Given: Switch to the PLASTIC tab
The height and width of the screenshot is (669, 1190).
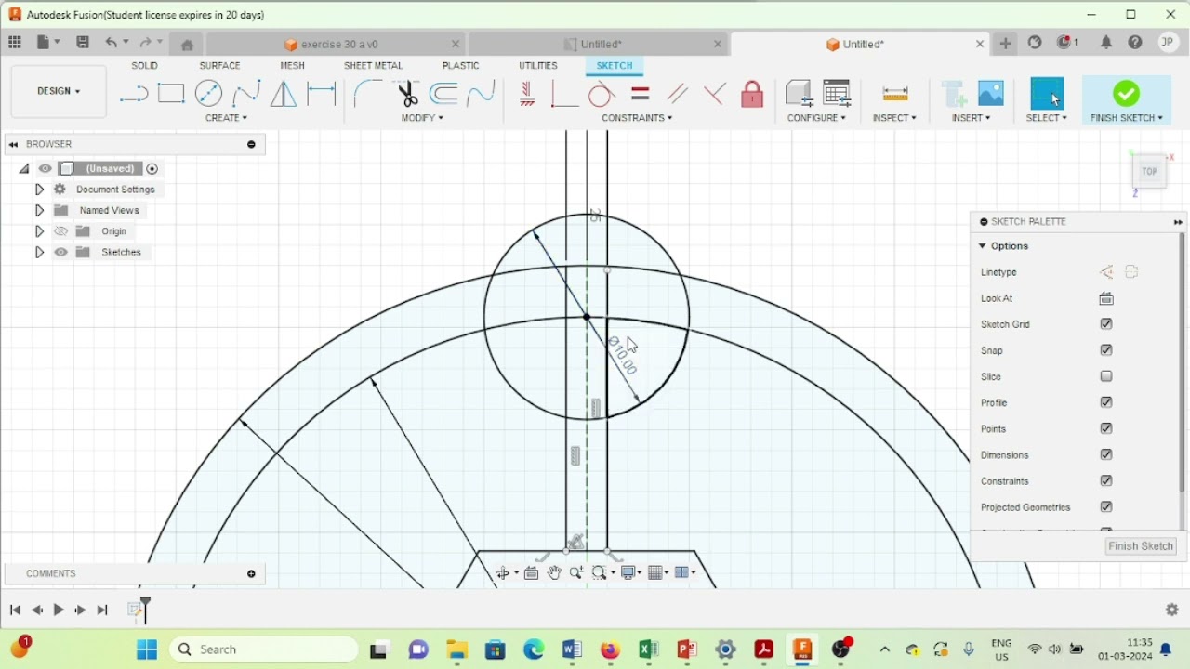Looking at the screenshot, I should (x=460, y=66).
